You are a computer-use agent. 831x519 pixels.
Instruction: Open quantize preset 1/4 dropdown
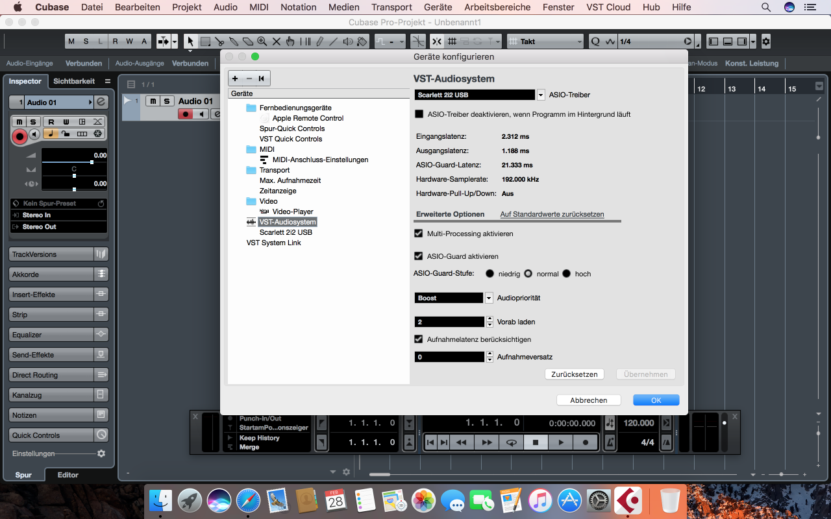(x=656, y=42)
